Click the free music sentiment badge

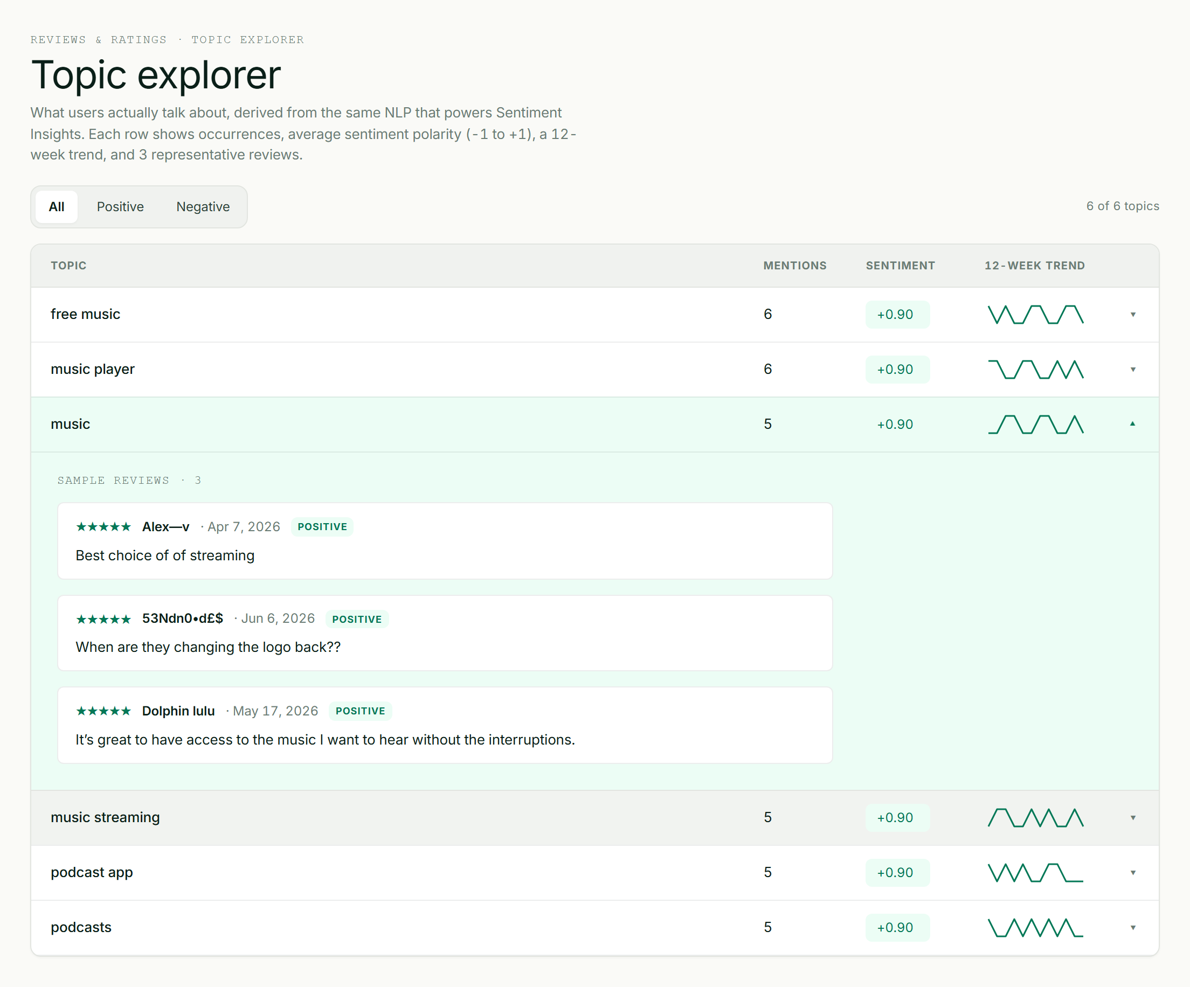click(897, 315)
